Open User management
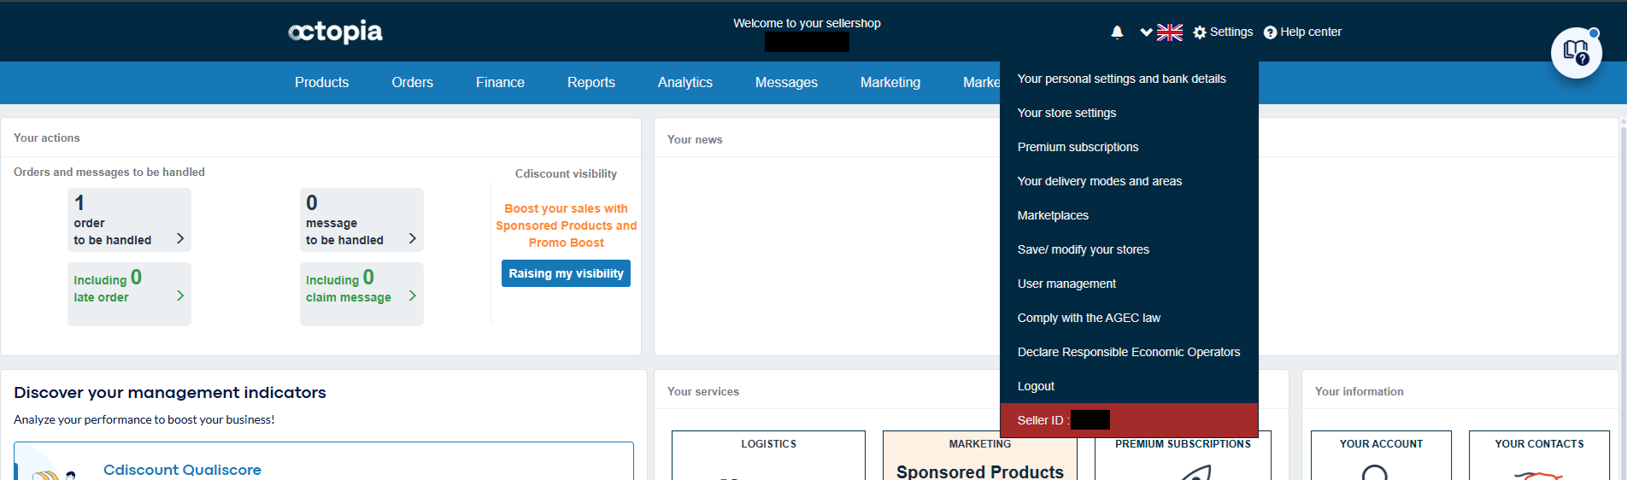The height and width of the screenshot is (480, 1627). click(1129, 284)
